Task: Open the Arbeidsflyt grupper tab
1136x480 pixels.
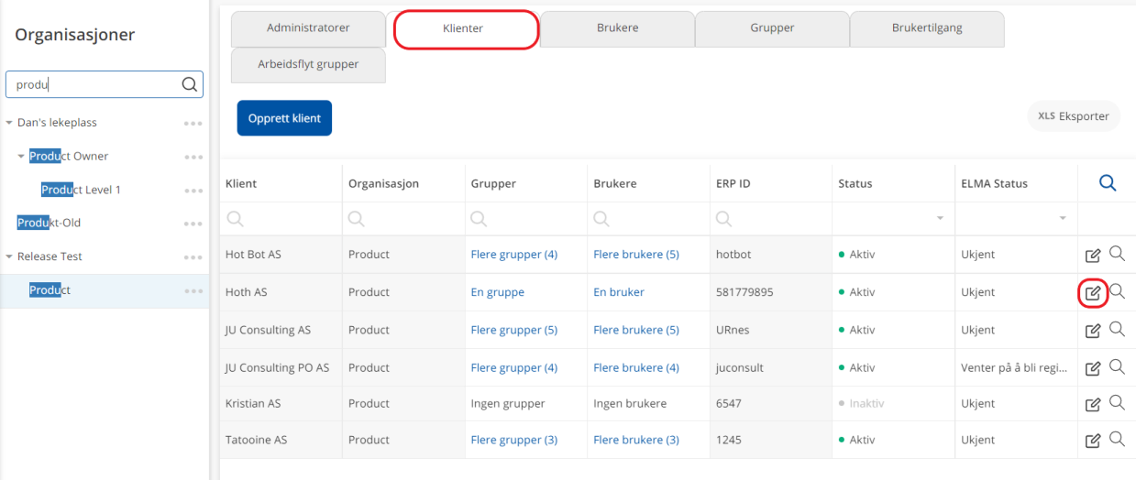Action: (308, 65)
